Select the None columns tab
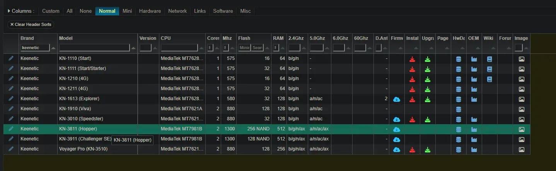556x171 pixels. pos(86,11)
